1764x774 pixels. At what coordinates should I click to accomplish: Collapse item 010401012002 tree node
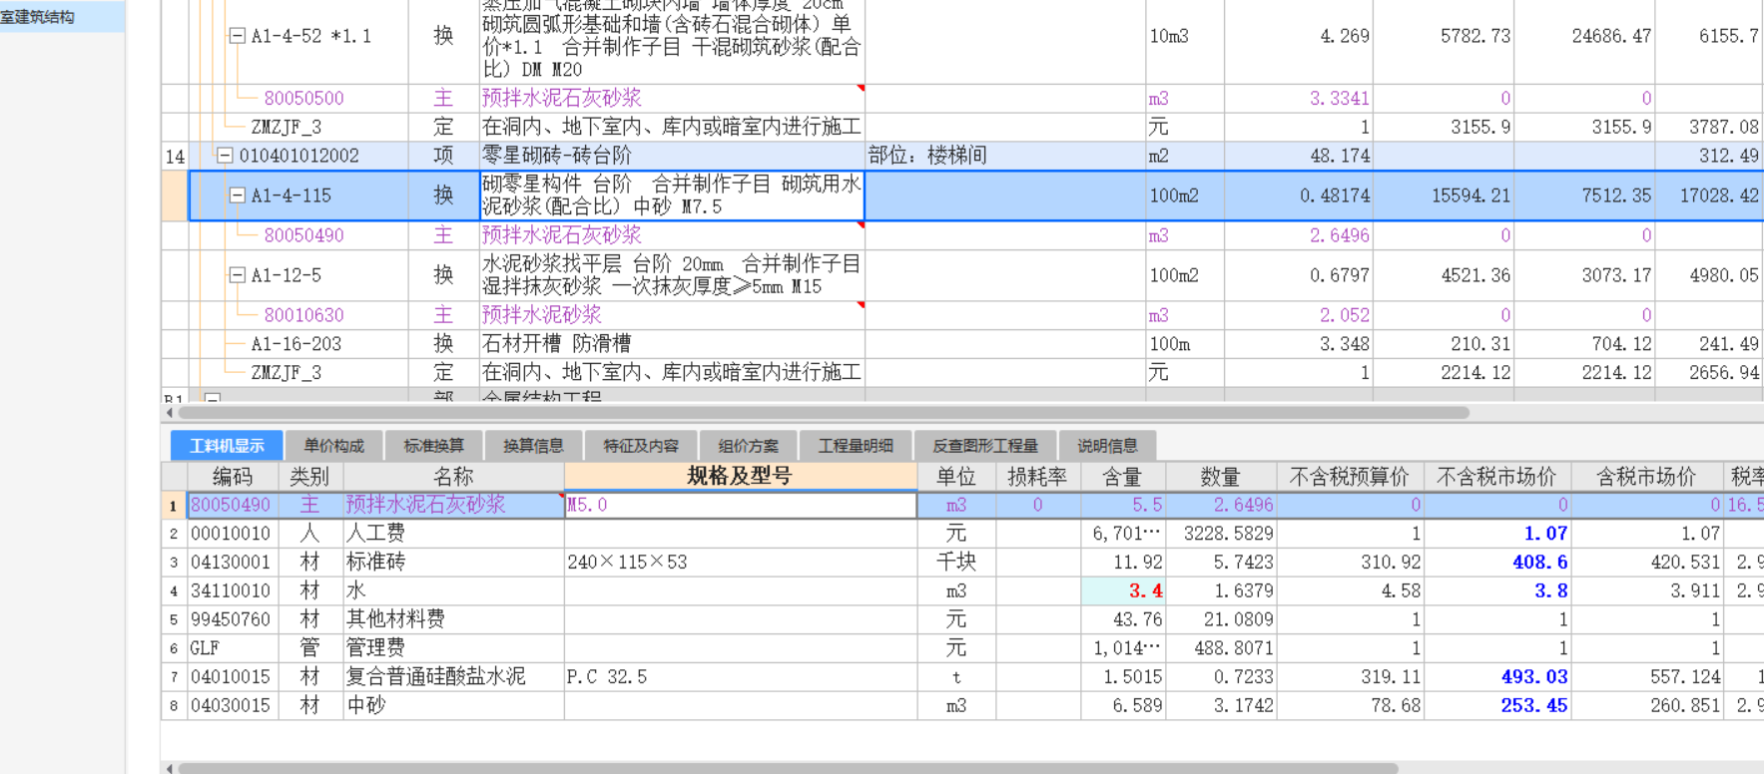[225, 156]
